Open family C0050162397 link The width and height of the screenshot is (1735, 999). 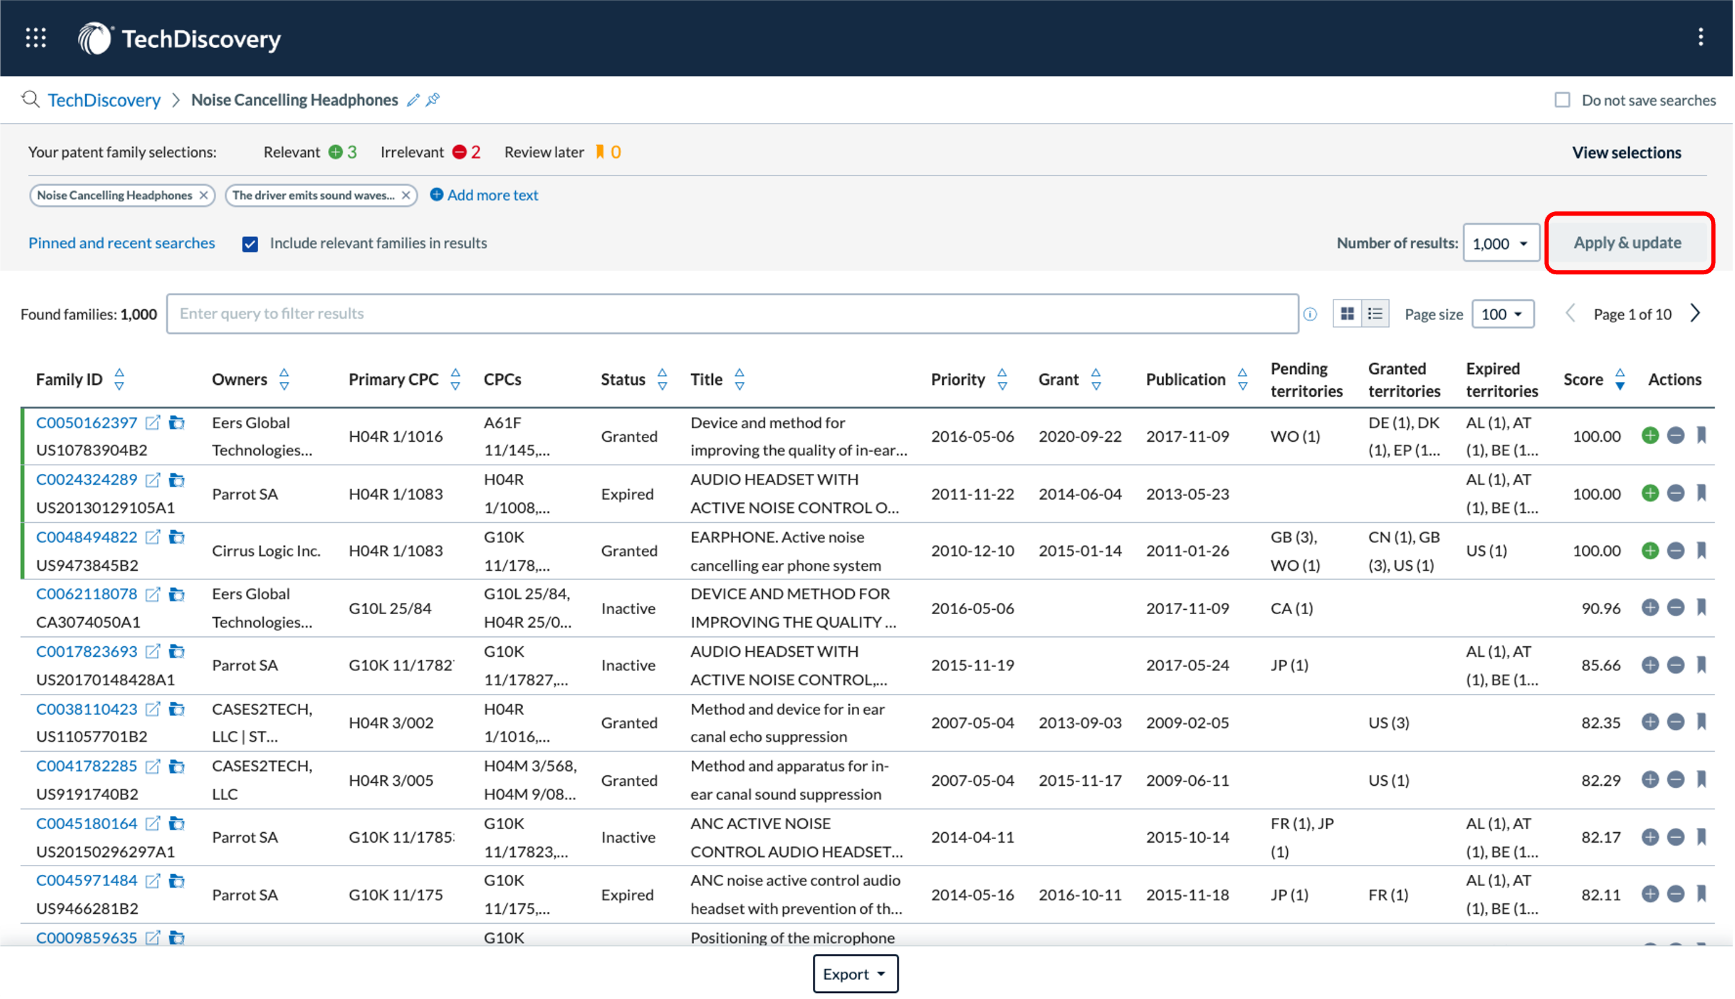[x=87, y=423]
